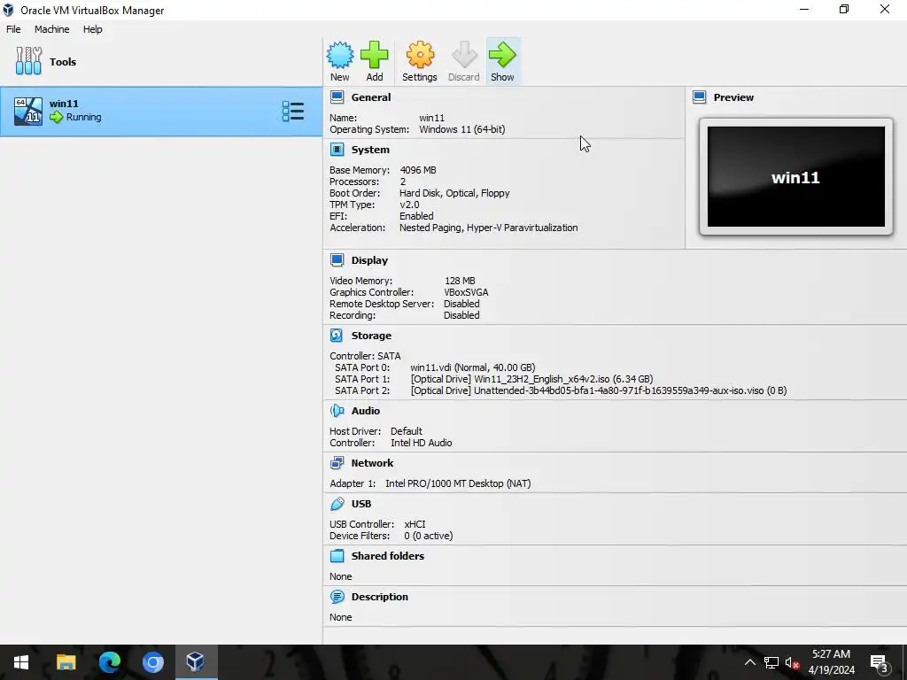Open the Machine menu
This screenshot has width=907, height=680.
click(x=51, y=29)
